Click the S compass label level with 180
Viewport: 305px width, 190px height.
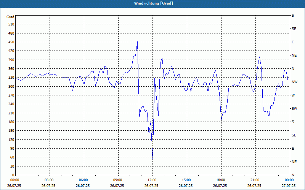[x=293, y=122]
